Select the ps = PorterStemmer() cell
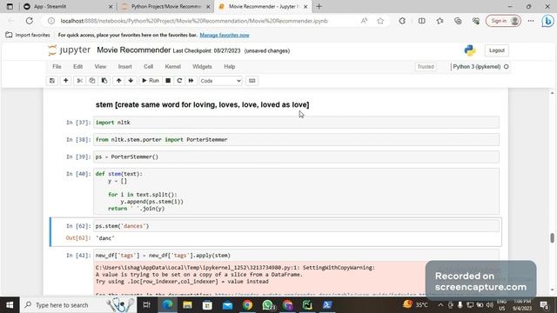The image size is (557, 313). [296, 156]
